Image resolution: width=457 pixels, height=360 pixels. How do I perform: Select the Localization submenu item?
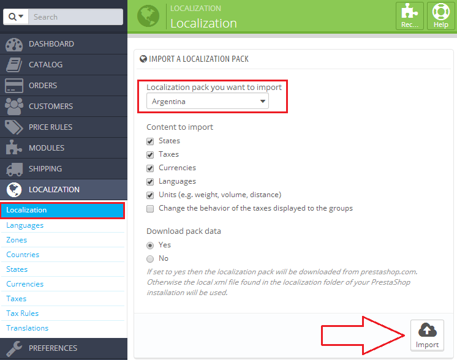(62, 210)
